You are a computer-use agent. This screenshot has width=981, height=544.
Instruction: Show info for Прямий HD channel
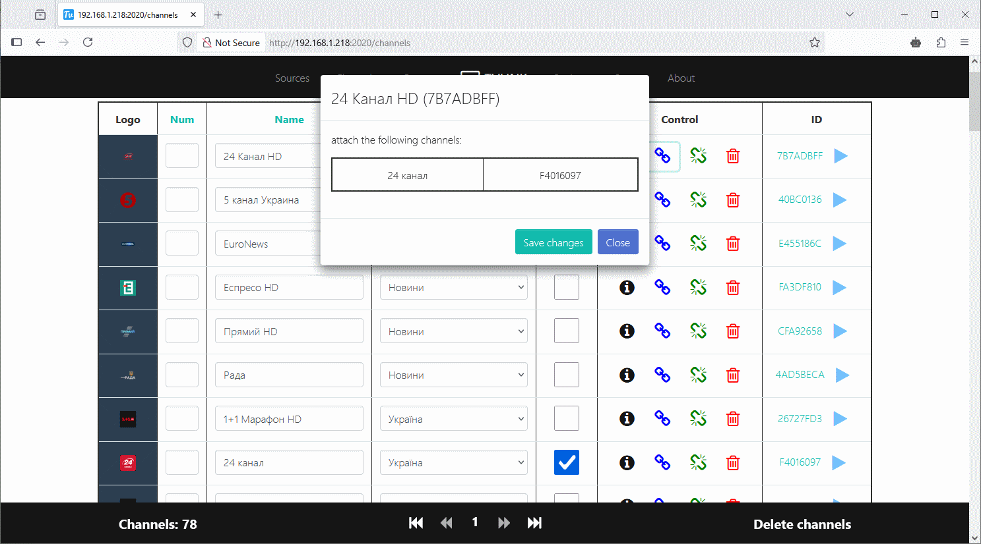pyautogui.click(x=627, y=331)
